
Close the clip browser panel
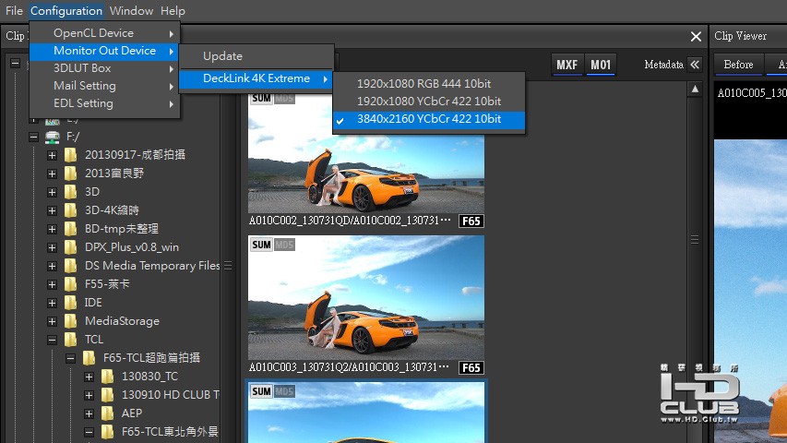pos(696,36)
